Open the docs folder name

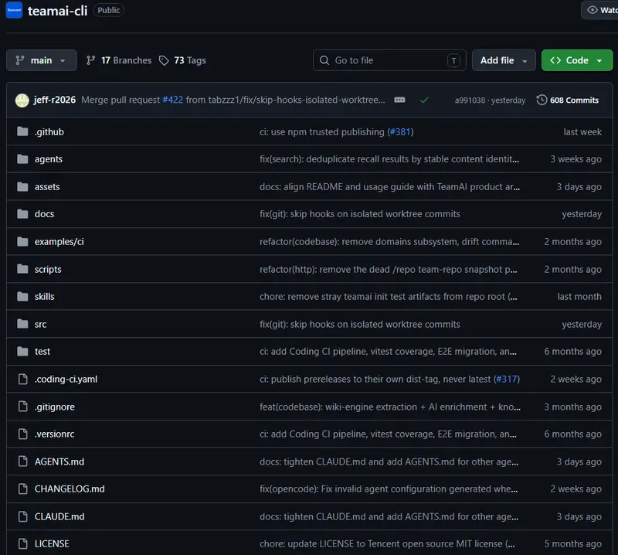coord(45,214)
